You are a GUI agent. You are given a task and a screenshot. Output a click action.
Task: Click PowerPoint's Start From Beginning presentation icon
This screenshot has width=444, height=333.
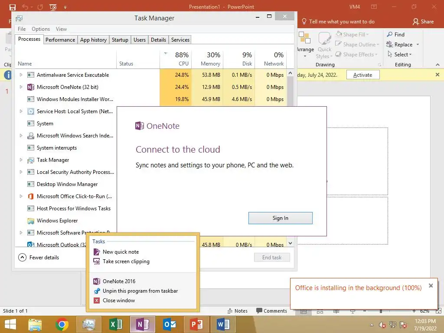(x=53, y=7)
